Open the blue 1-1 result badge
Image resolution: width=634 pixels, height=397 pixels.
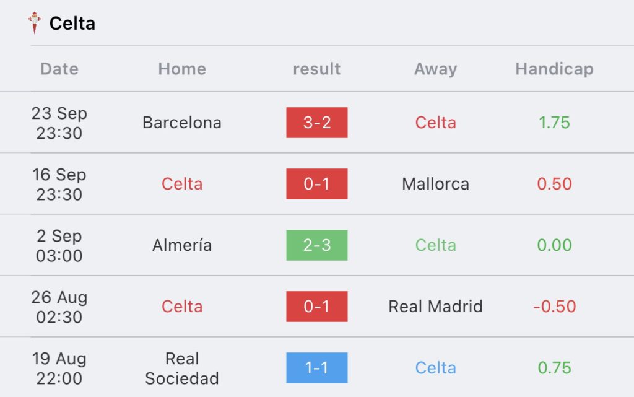317,368
